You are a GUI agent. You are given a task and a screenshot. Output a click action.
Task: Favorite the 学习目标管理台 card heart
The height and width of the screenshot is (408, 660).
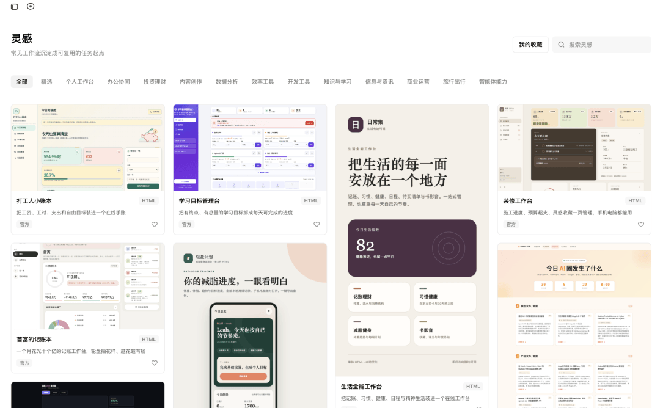(x=317, y=224)
